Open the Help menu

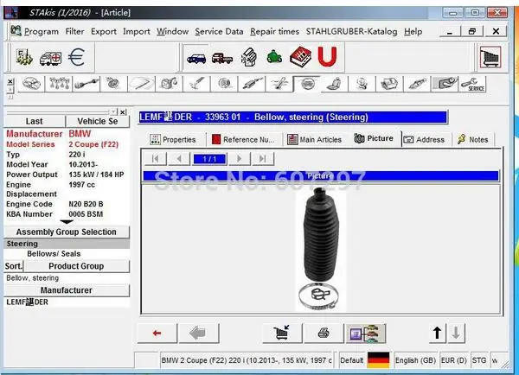(413, 31)
